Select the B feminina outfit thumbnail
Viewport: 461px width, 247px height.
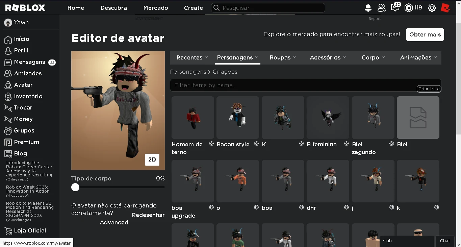point(328,118)
